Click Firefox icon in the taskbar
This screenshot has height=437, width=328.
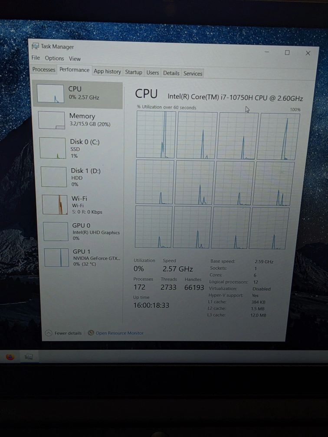(x=10, y=357)
